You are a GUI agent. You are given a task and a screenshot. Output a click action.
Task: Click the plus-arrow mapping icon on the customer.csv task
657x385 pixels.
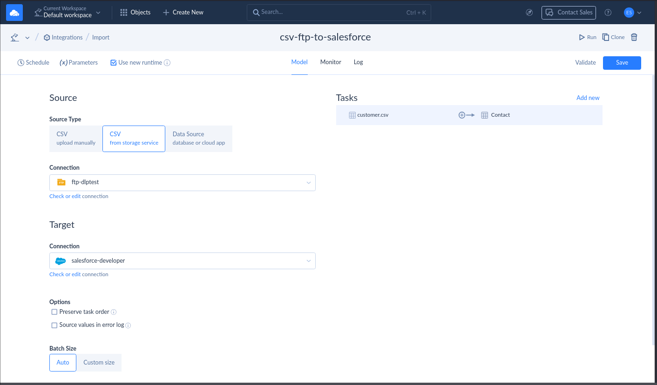[466, 115]
